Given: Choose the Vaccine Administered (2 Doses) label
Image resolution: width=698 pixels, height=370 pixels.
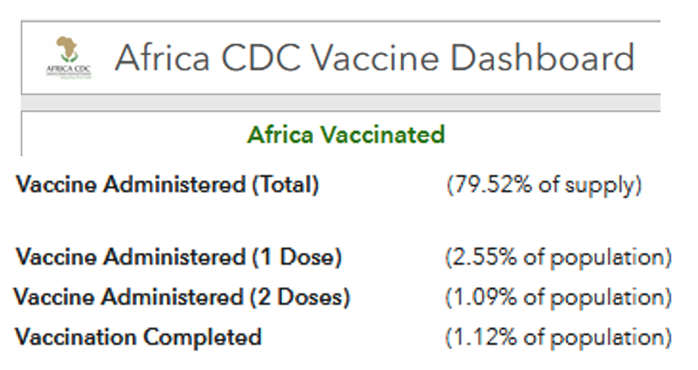Looking at the screenshot, I should point(182,297).
